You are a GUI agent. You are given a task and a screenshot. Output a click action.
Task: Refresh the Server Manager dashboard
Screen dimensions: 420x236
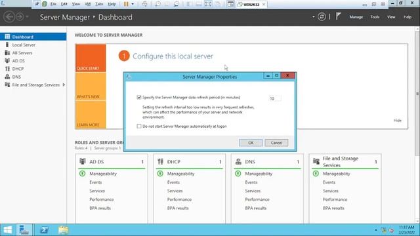tap(322, 17)
